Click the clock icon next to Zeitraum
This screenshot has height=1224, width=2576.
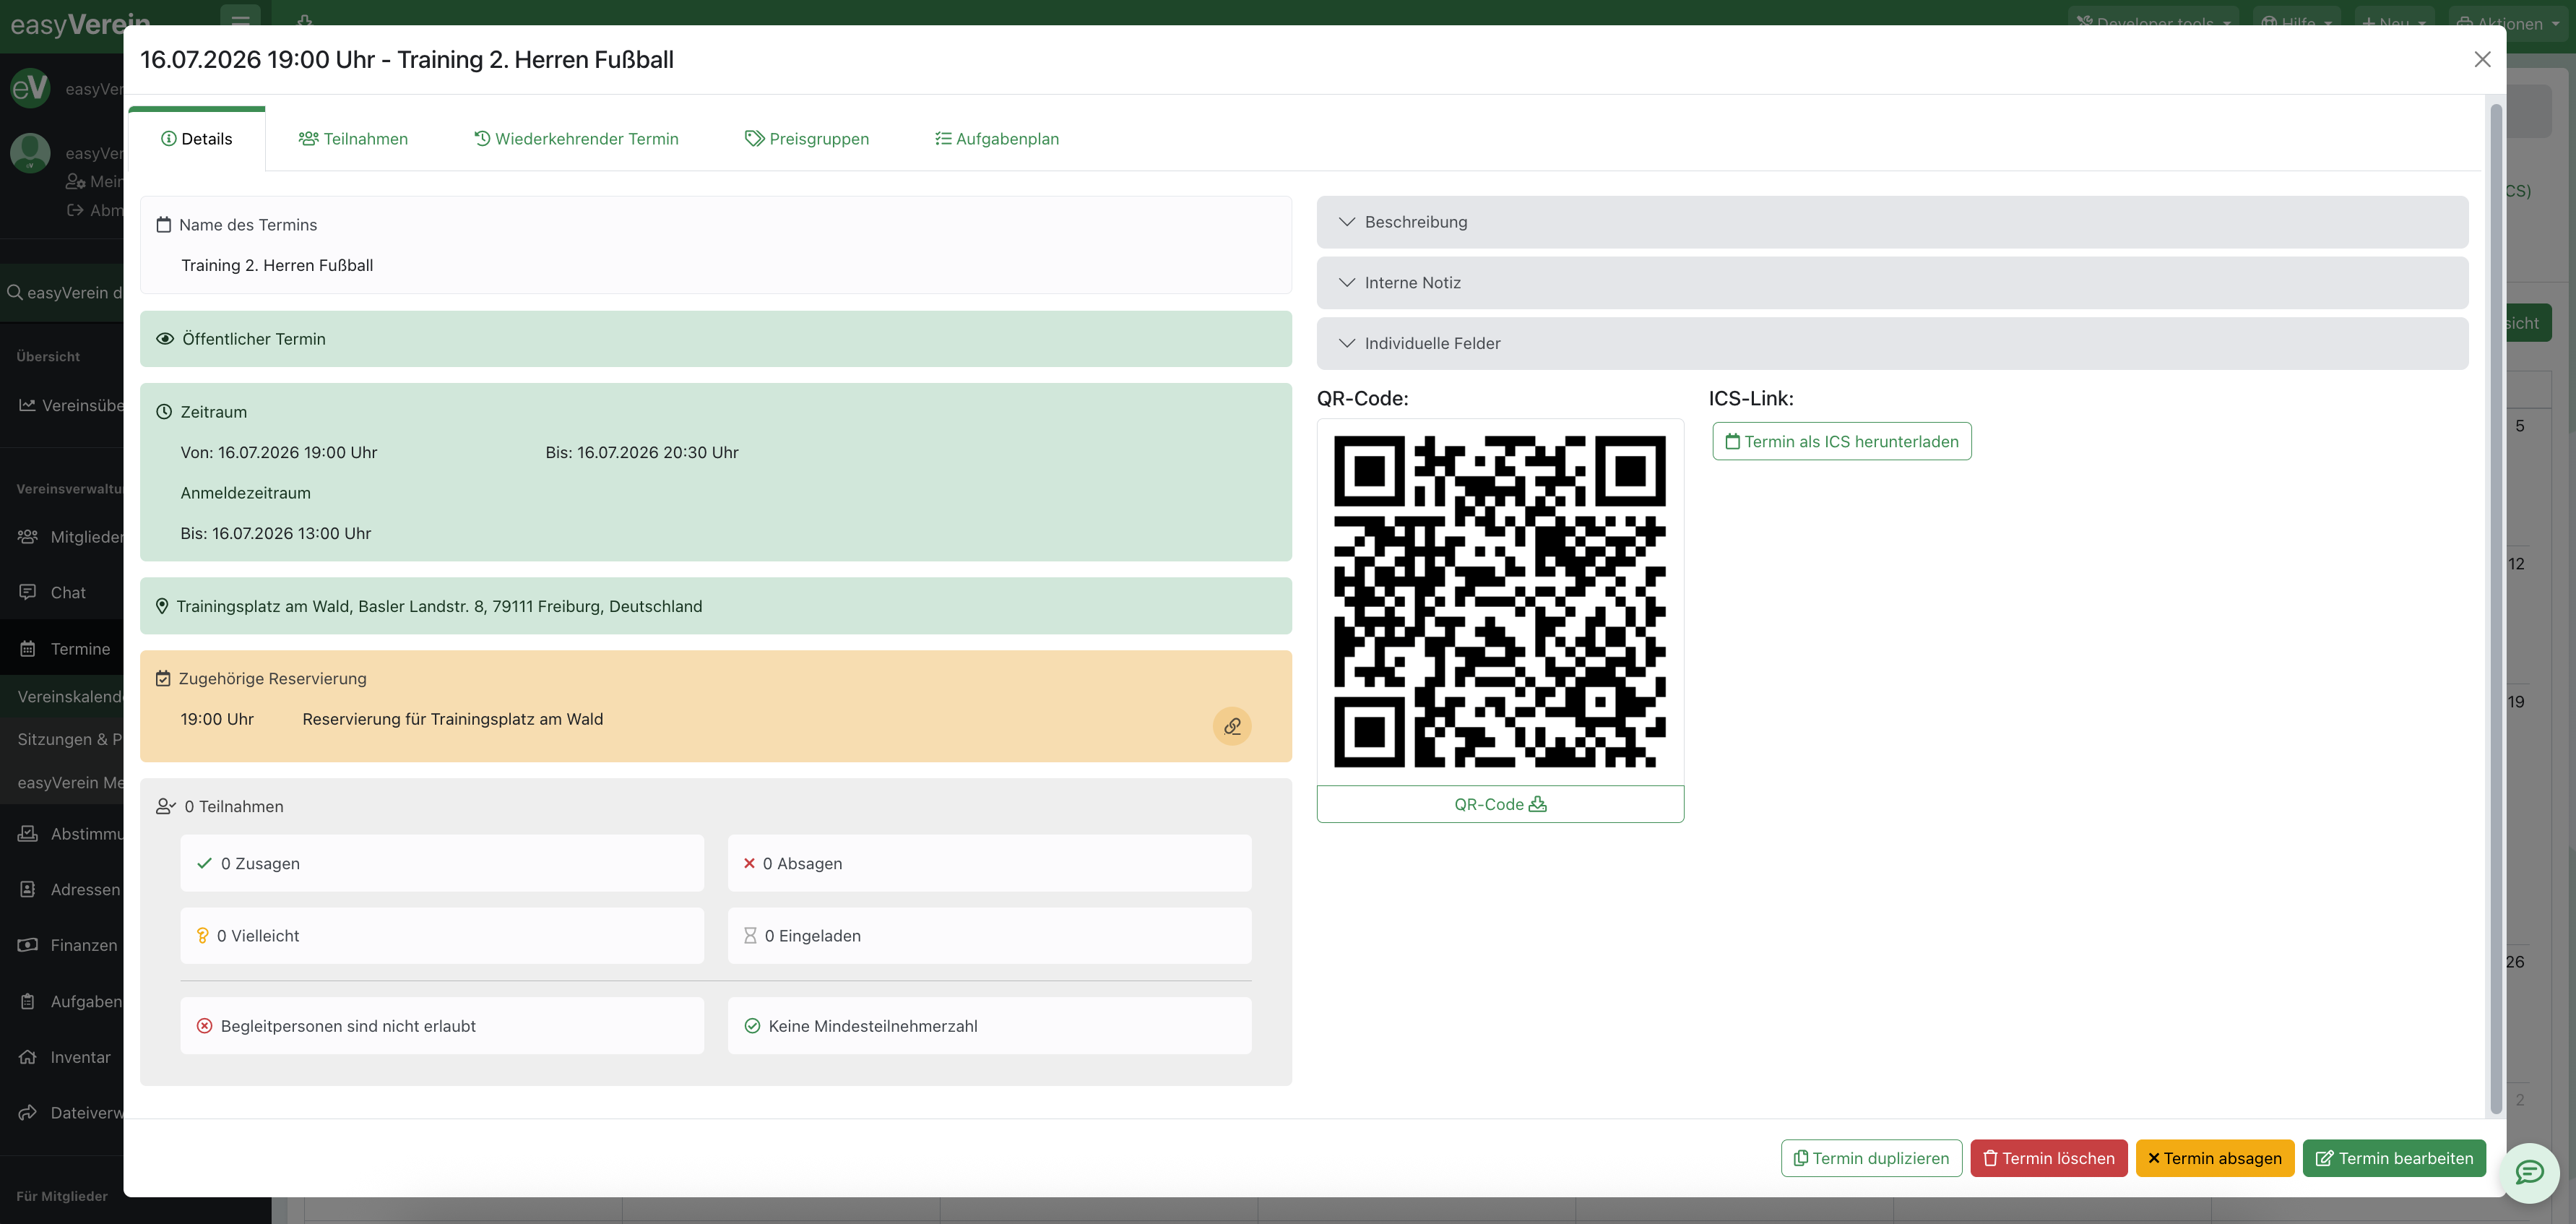coord(164,412)
